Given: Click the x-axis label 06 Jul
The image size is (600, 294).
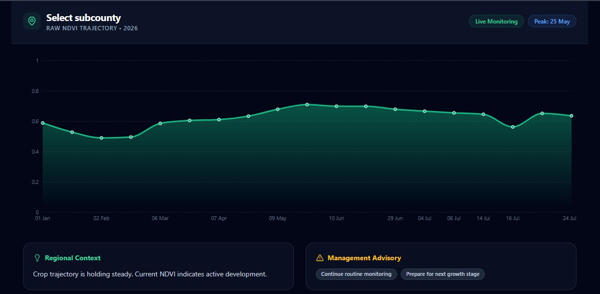Looking at the screenshot, I should (454, 219).
